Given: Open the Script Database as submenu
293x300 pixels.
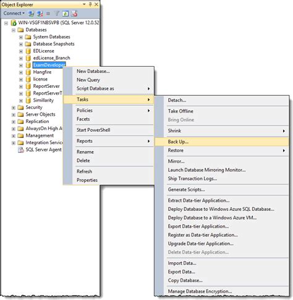Looking at the screenshot, I should (x=109, y=88).
